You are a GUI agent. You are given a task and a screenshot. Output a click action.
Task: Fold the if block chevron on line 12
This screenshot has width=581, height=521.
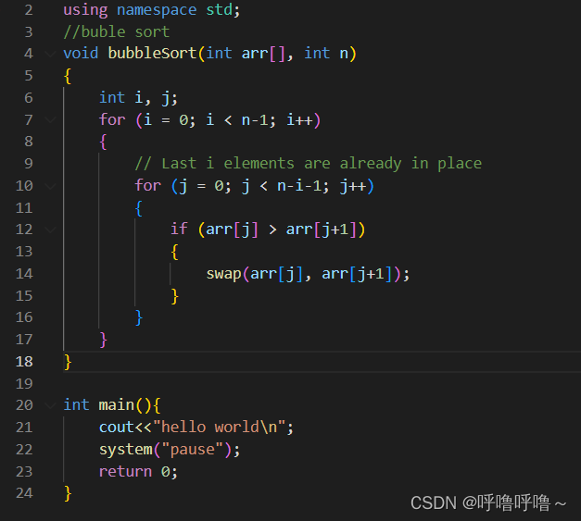click(x=50, y=229)
